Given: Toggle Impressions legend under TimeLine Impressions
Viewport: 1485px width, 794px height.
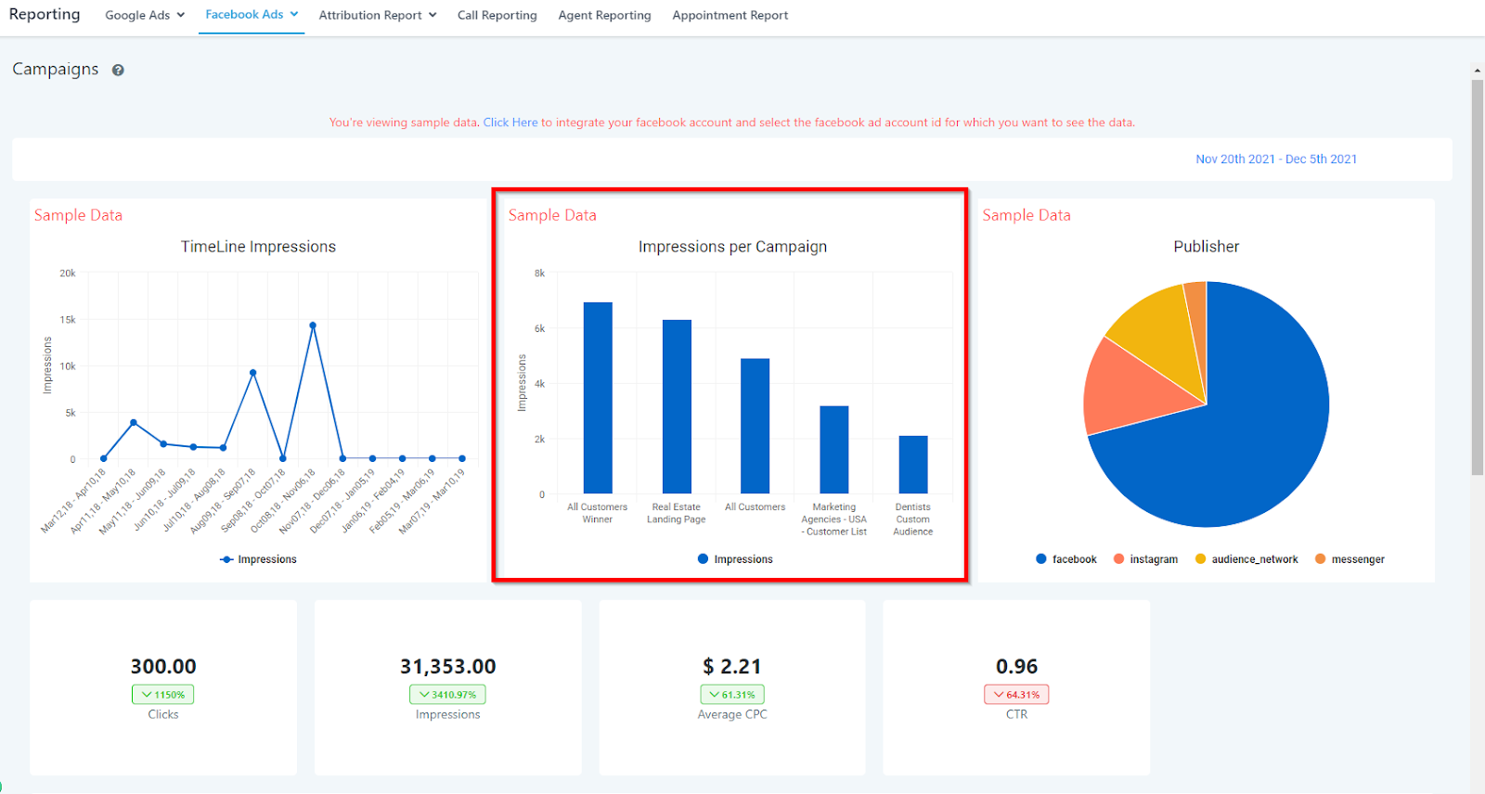Looking at the screenshot, I should pos(258,559).
